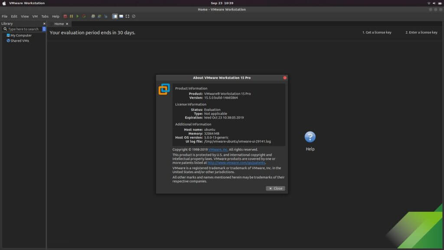Open the Help icon on the workspace
This screenshot has height=250, width=444.
pyautogui.click(x=310, y=137)
